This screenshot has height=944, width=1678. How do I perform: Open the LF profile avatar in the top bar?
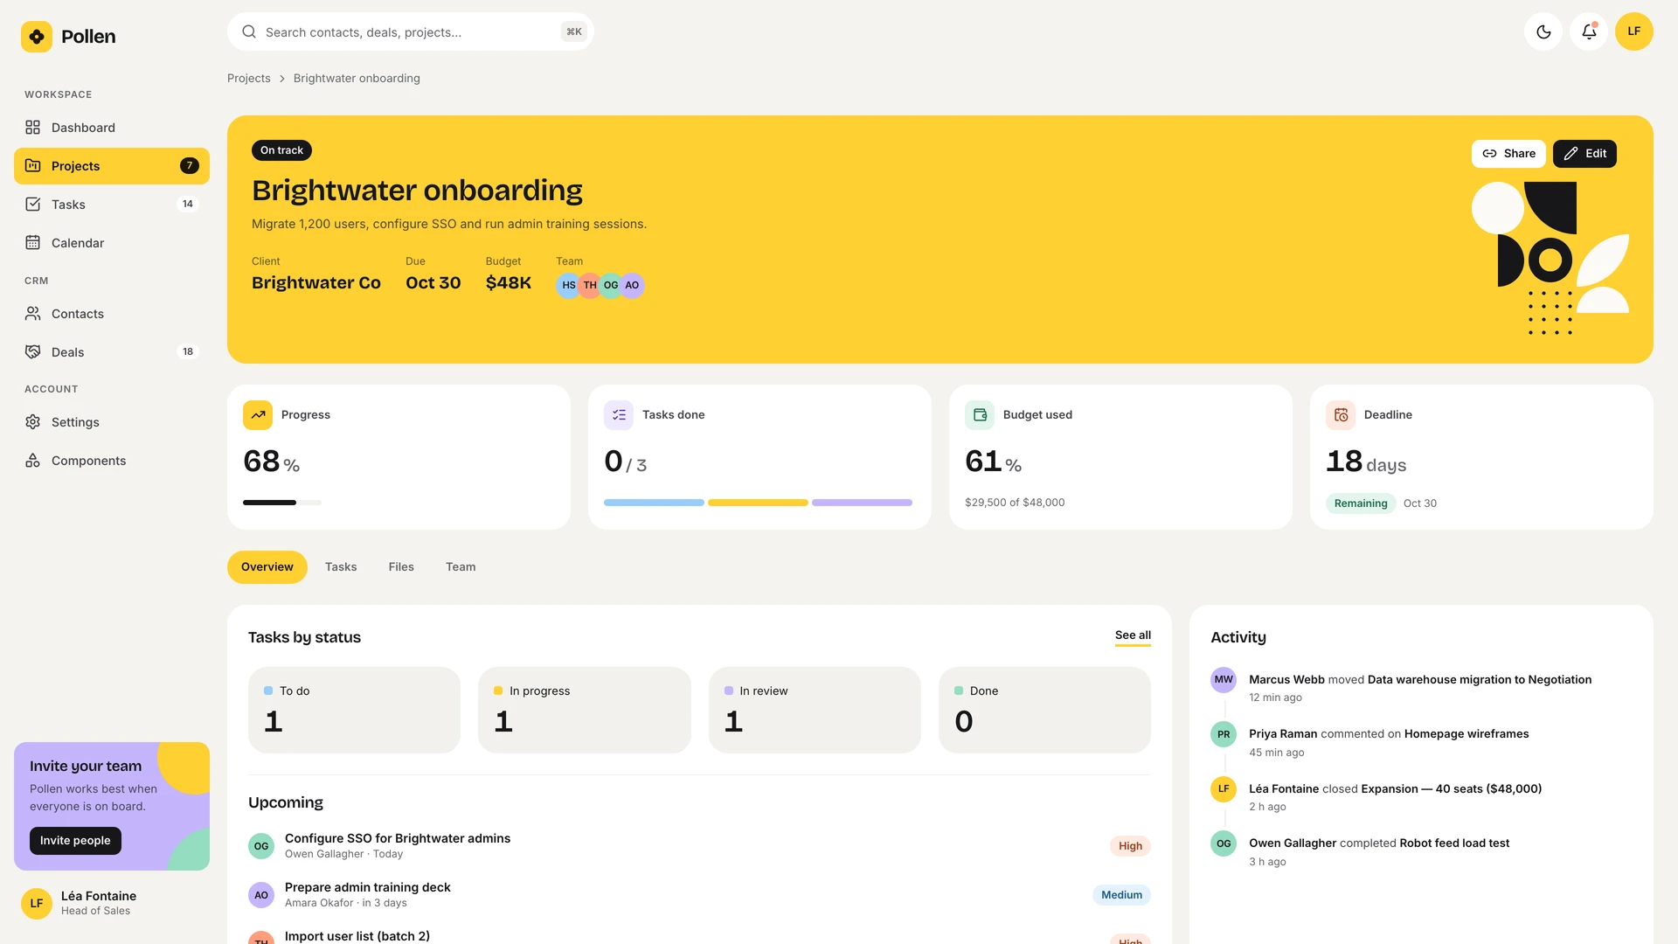[x=1634, y=31]
